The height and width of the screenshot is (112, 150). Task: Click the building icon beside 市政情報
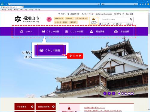[116, 32]
